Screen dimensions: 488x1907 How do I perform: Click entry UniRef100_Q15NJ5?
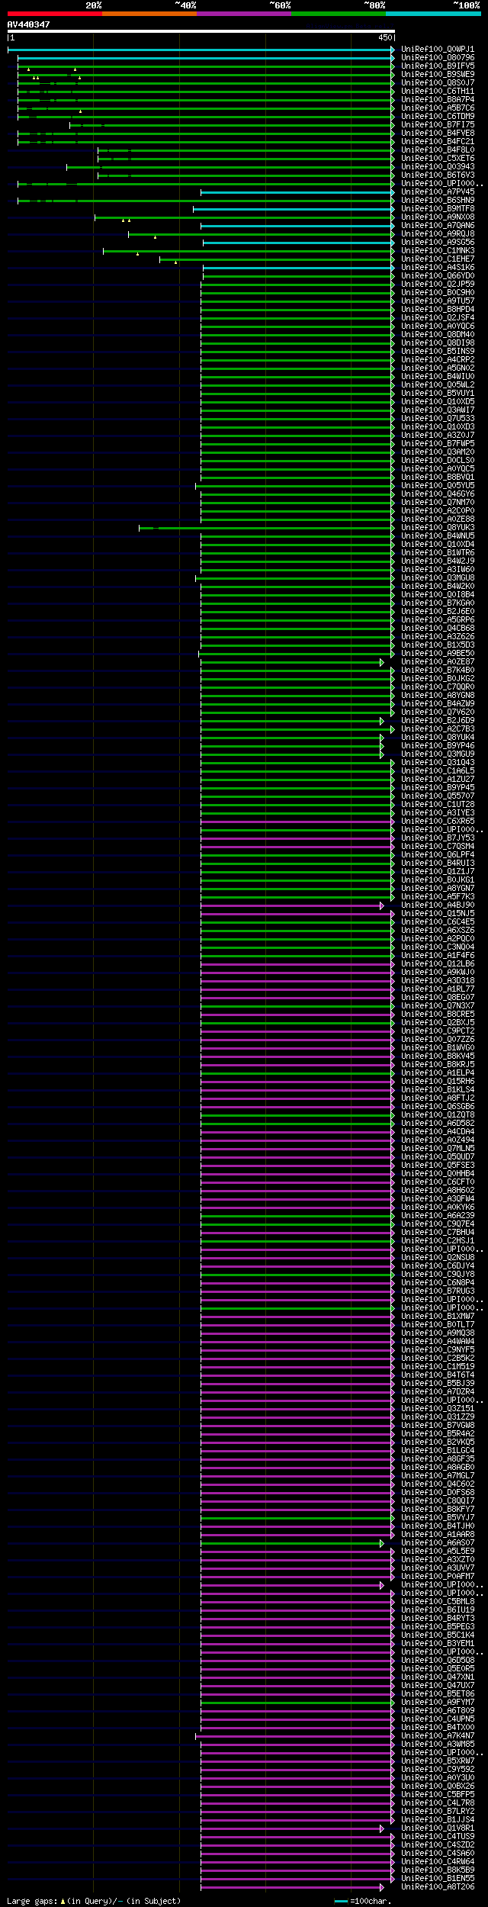(438, 914)
